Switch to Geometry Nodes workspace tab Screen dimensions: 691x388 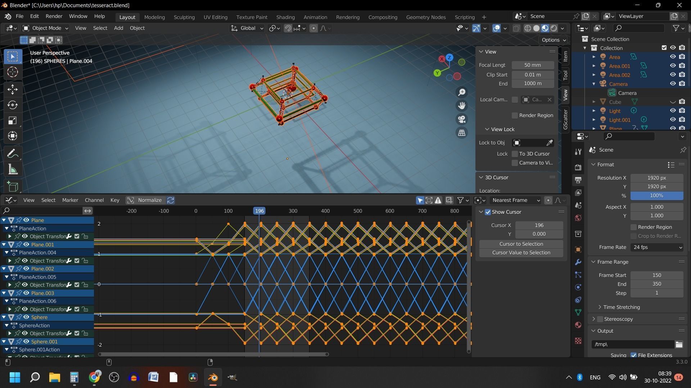(426, 17)
